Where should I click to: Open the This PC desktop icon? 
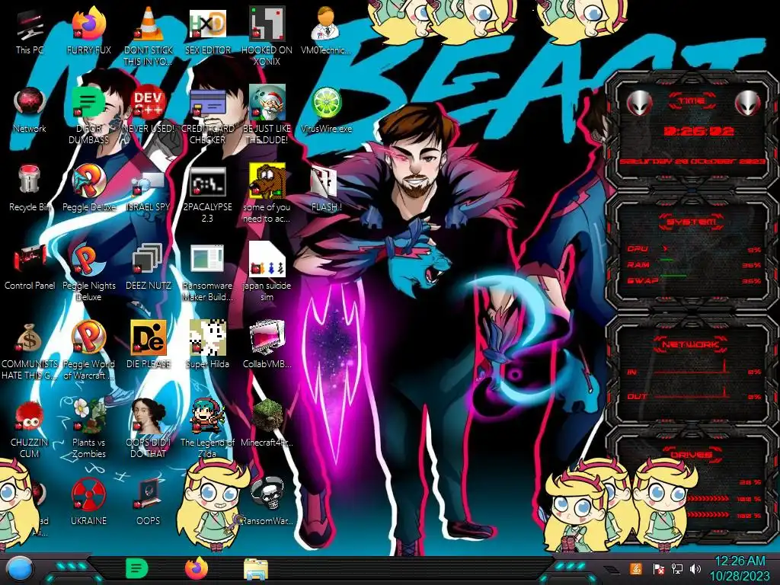pyautogui.click(x=30, y=30)
